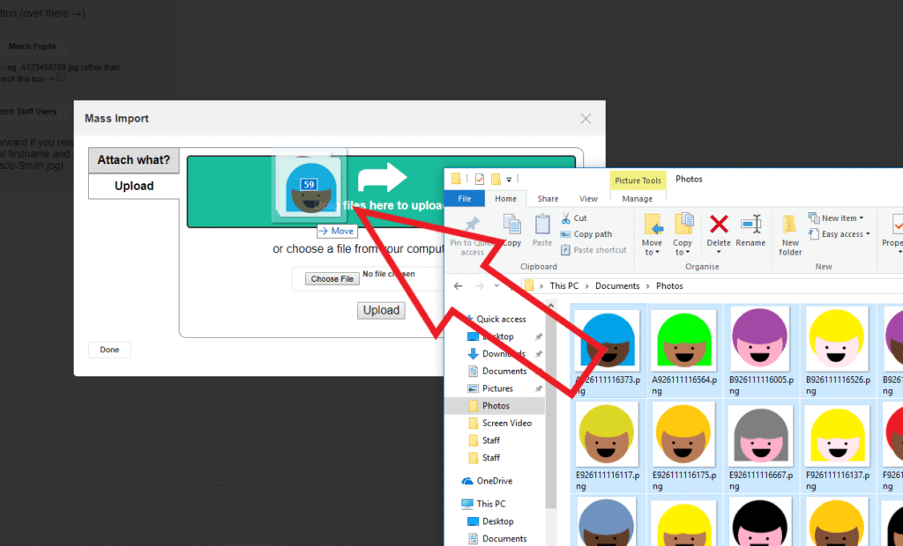
Task: Tick the checkbox after 'check this box'
Action: point(61,77)
